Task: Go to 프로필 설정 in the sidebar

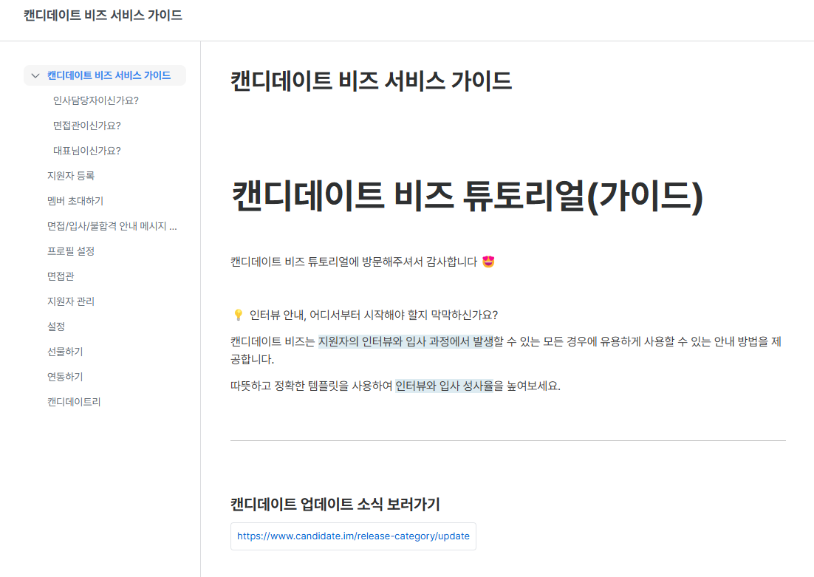Action: click(71, 251)
